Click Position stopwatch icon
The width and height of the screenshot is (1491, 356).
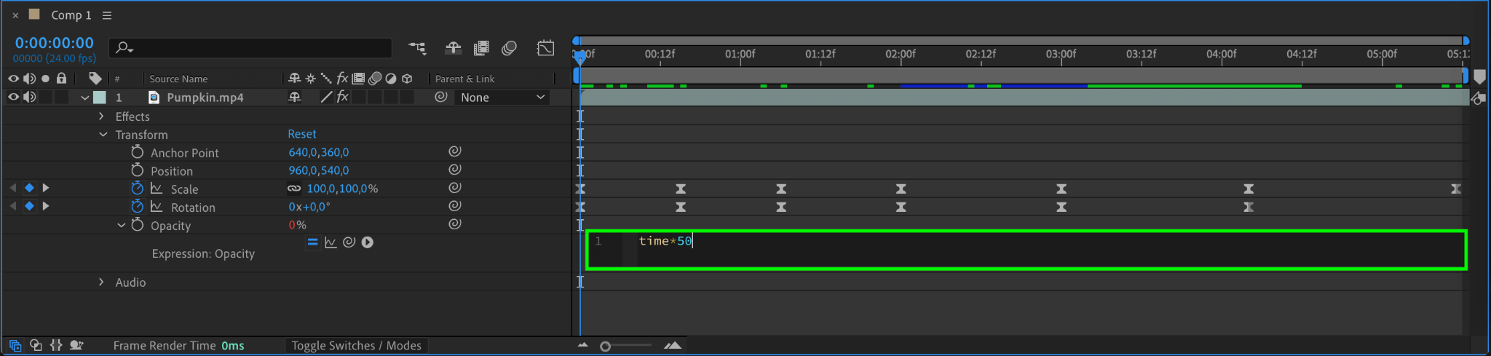coord(137,170)
